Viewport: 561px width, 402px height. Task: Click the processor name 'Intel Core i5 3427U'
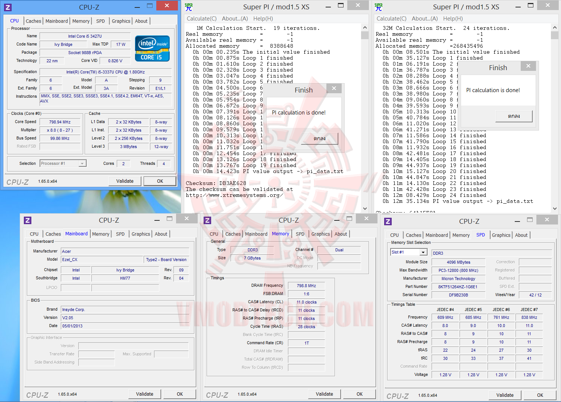click(85, 36)
